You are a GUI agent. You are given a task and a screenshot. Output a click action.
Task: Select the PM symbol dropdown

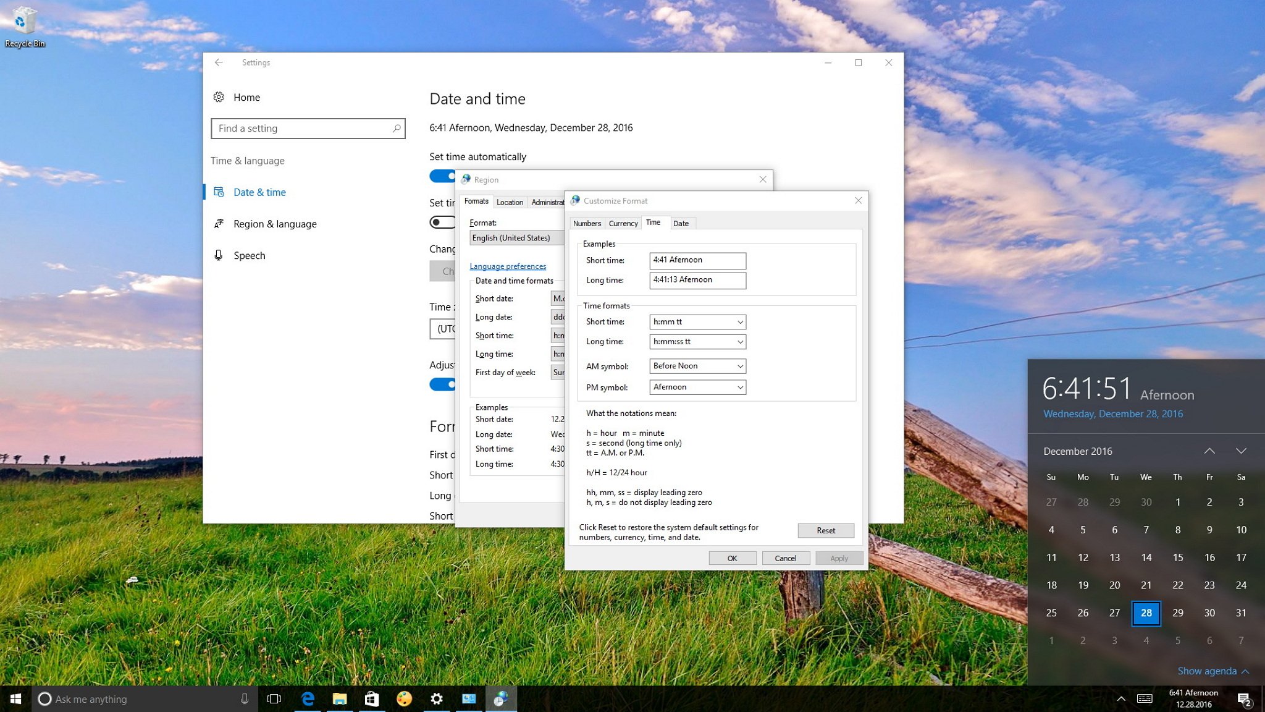coord(697,387)
